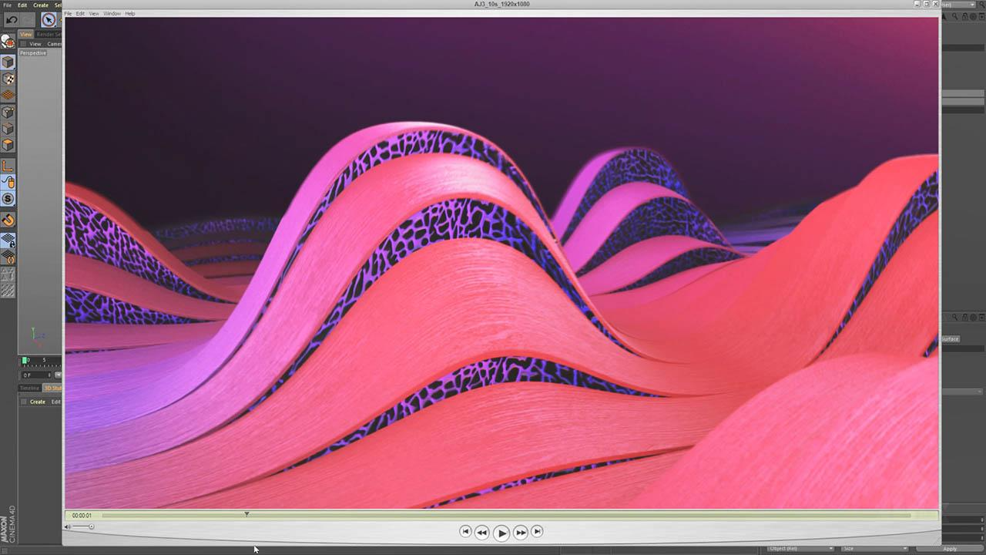Toggle the orange magnet snapping icon
The width and height of the screenshot is (986, 555).
coord(8,220)
